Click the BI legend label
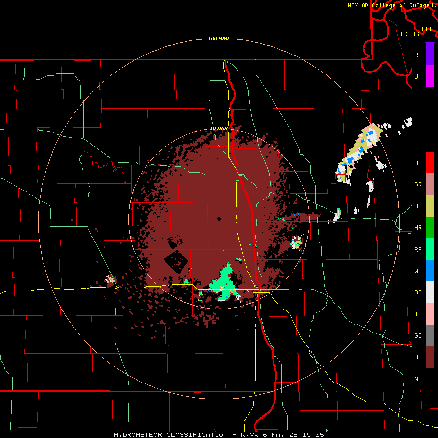 tap(418, 357)
